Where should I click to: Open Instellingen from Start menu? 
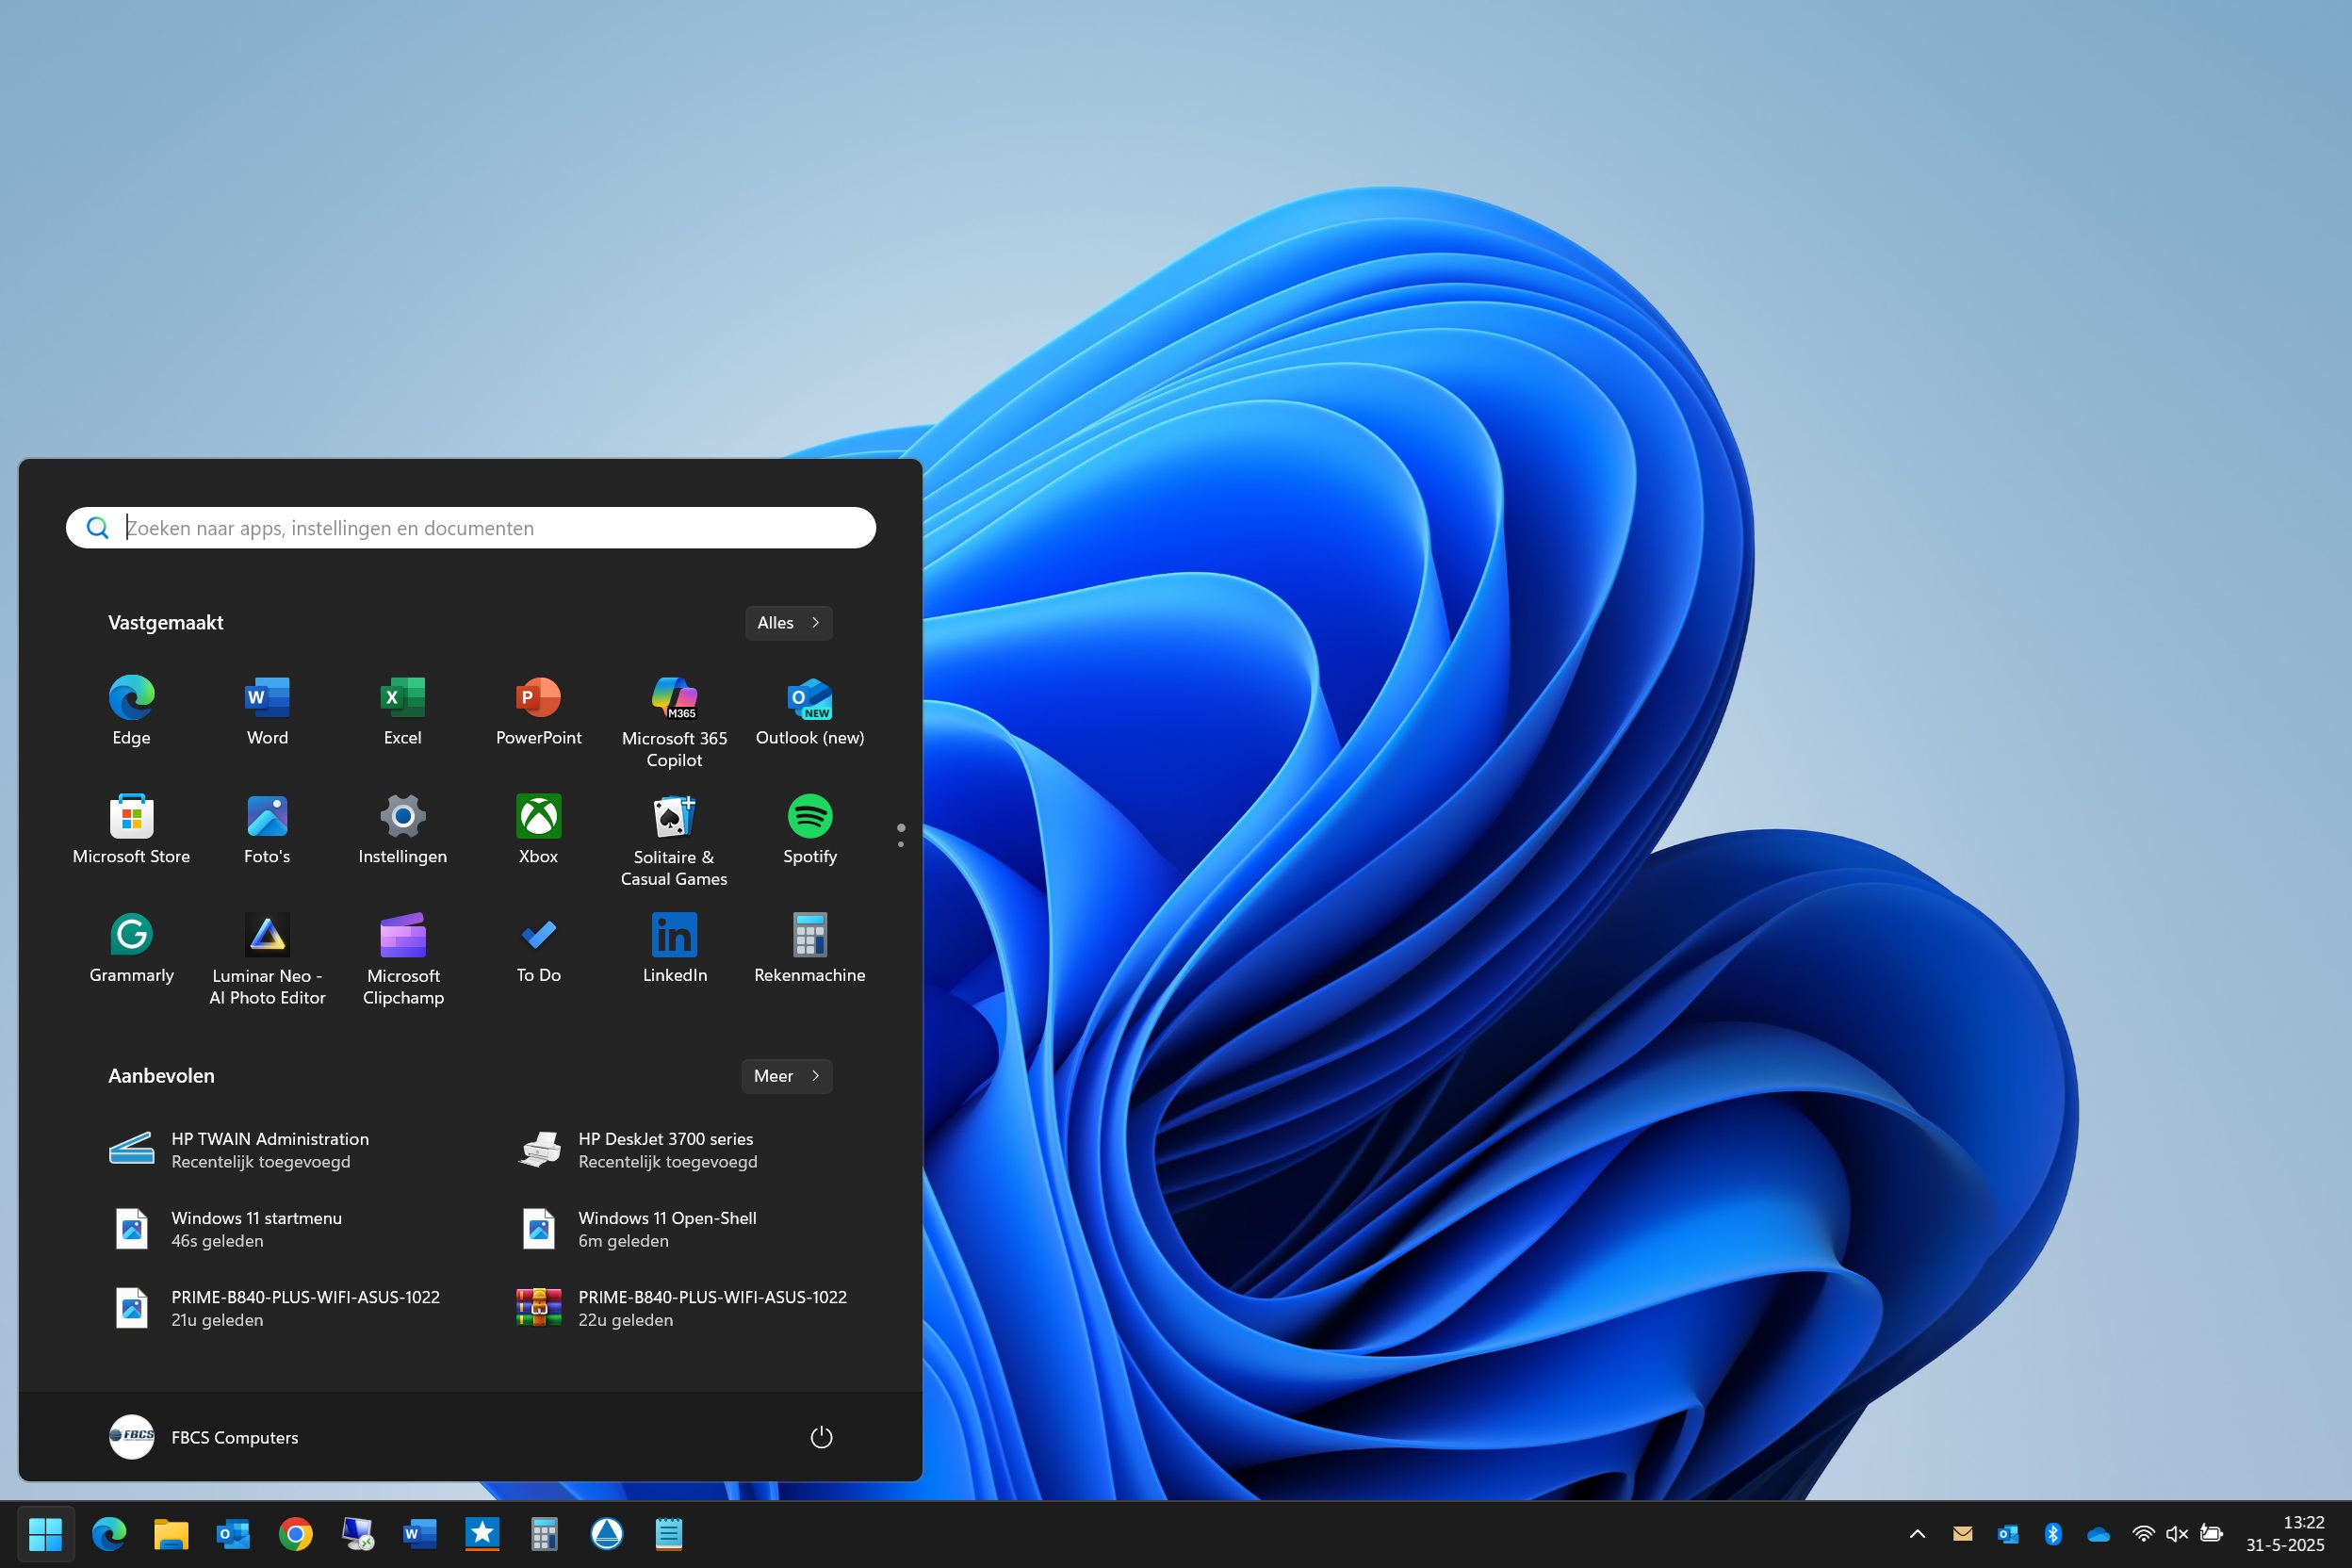point(403,829)
